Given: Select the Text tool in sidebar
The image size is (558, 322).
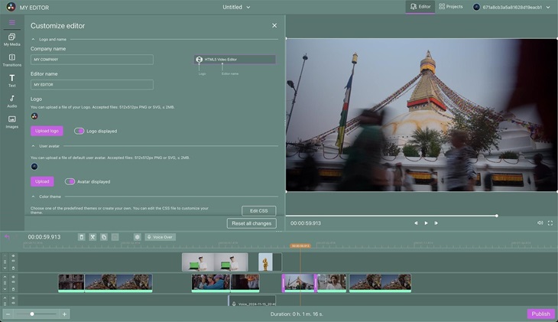Looking at the screenshot, I should coord(11,80).
